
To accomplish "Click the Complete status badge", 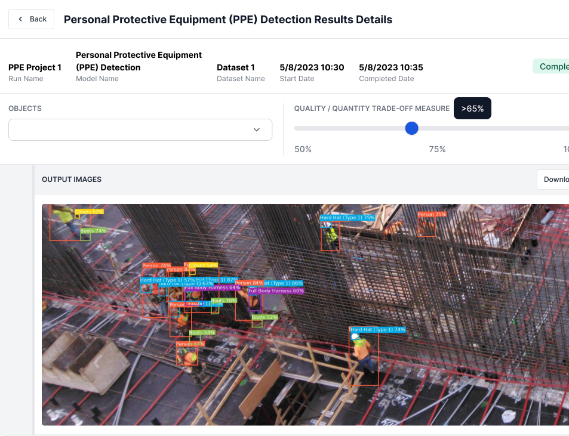I will [552, 66].
